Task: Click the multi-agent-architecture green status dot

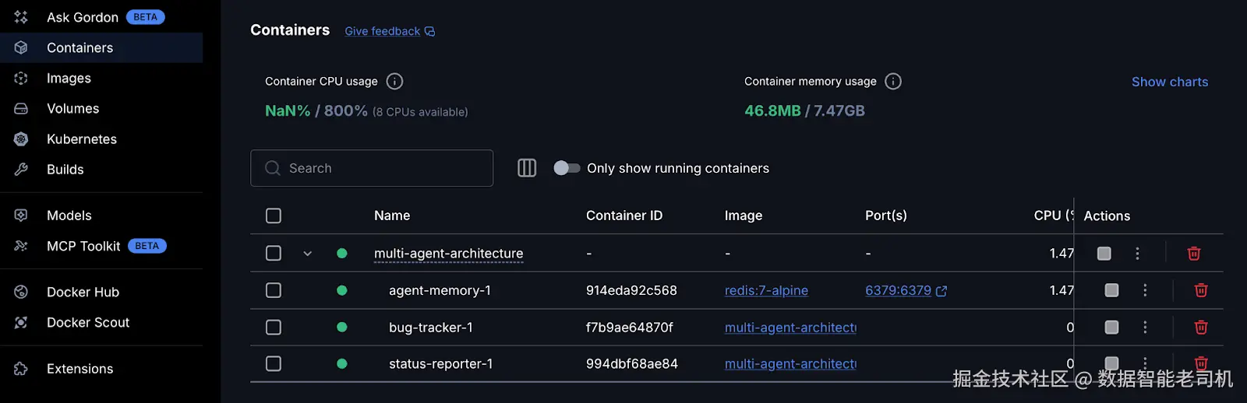Action: [341, 253]
